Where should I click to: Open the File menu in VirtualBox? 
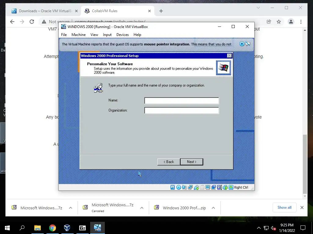click(64, 35)
